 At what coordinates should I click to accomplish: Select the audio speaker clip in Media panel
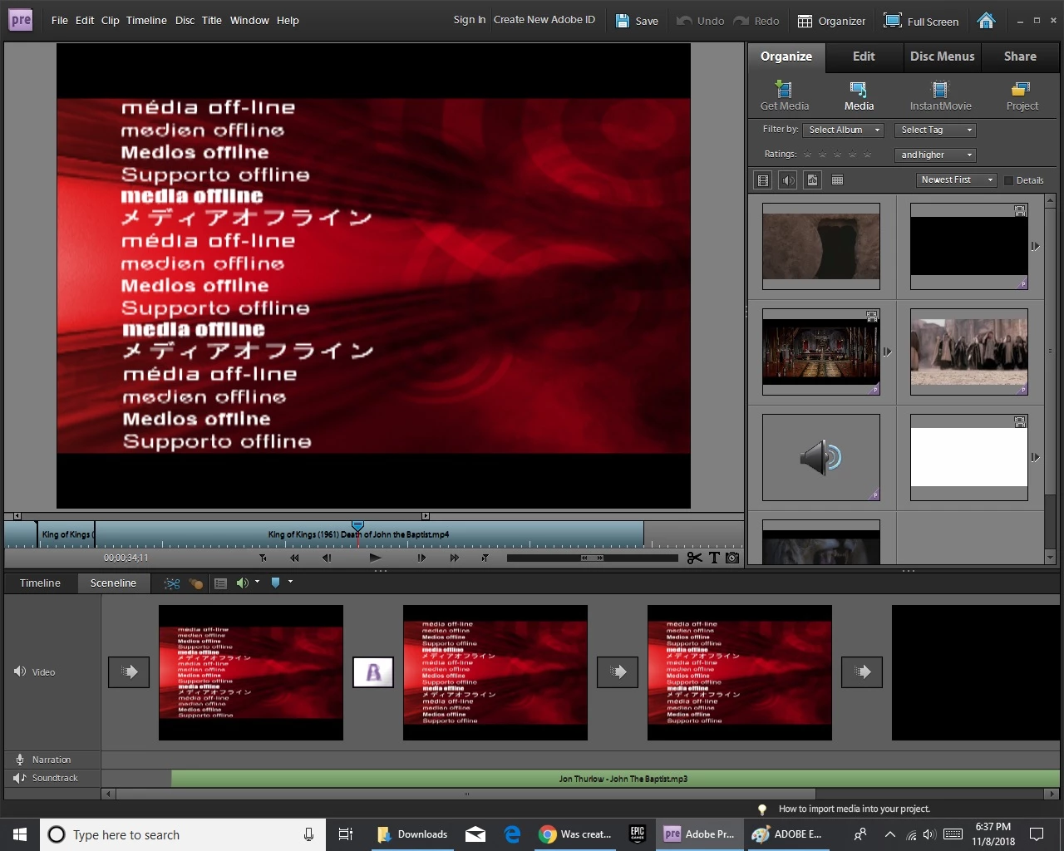821,457
